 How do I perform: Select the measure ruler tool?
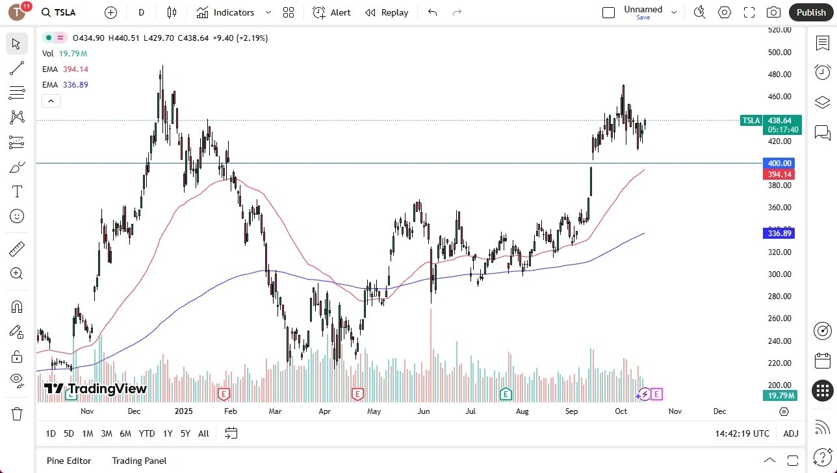coord(16,249)
